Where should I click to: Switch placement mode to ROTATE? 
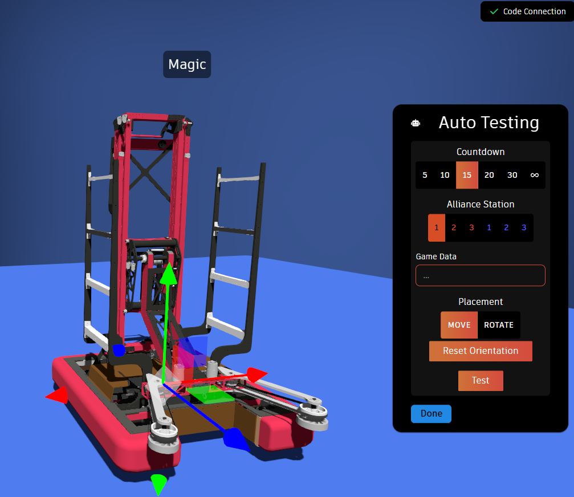(x=499, y=325)
